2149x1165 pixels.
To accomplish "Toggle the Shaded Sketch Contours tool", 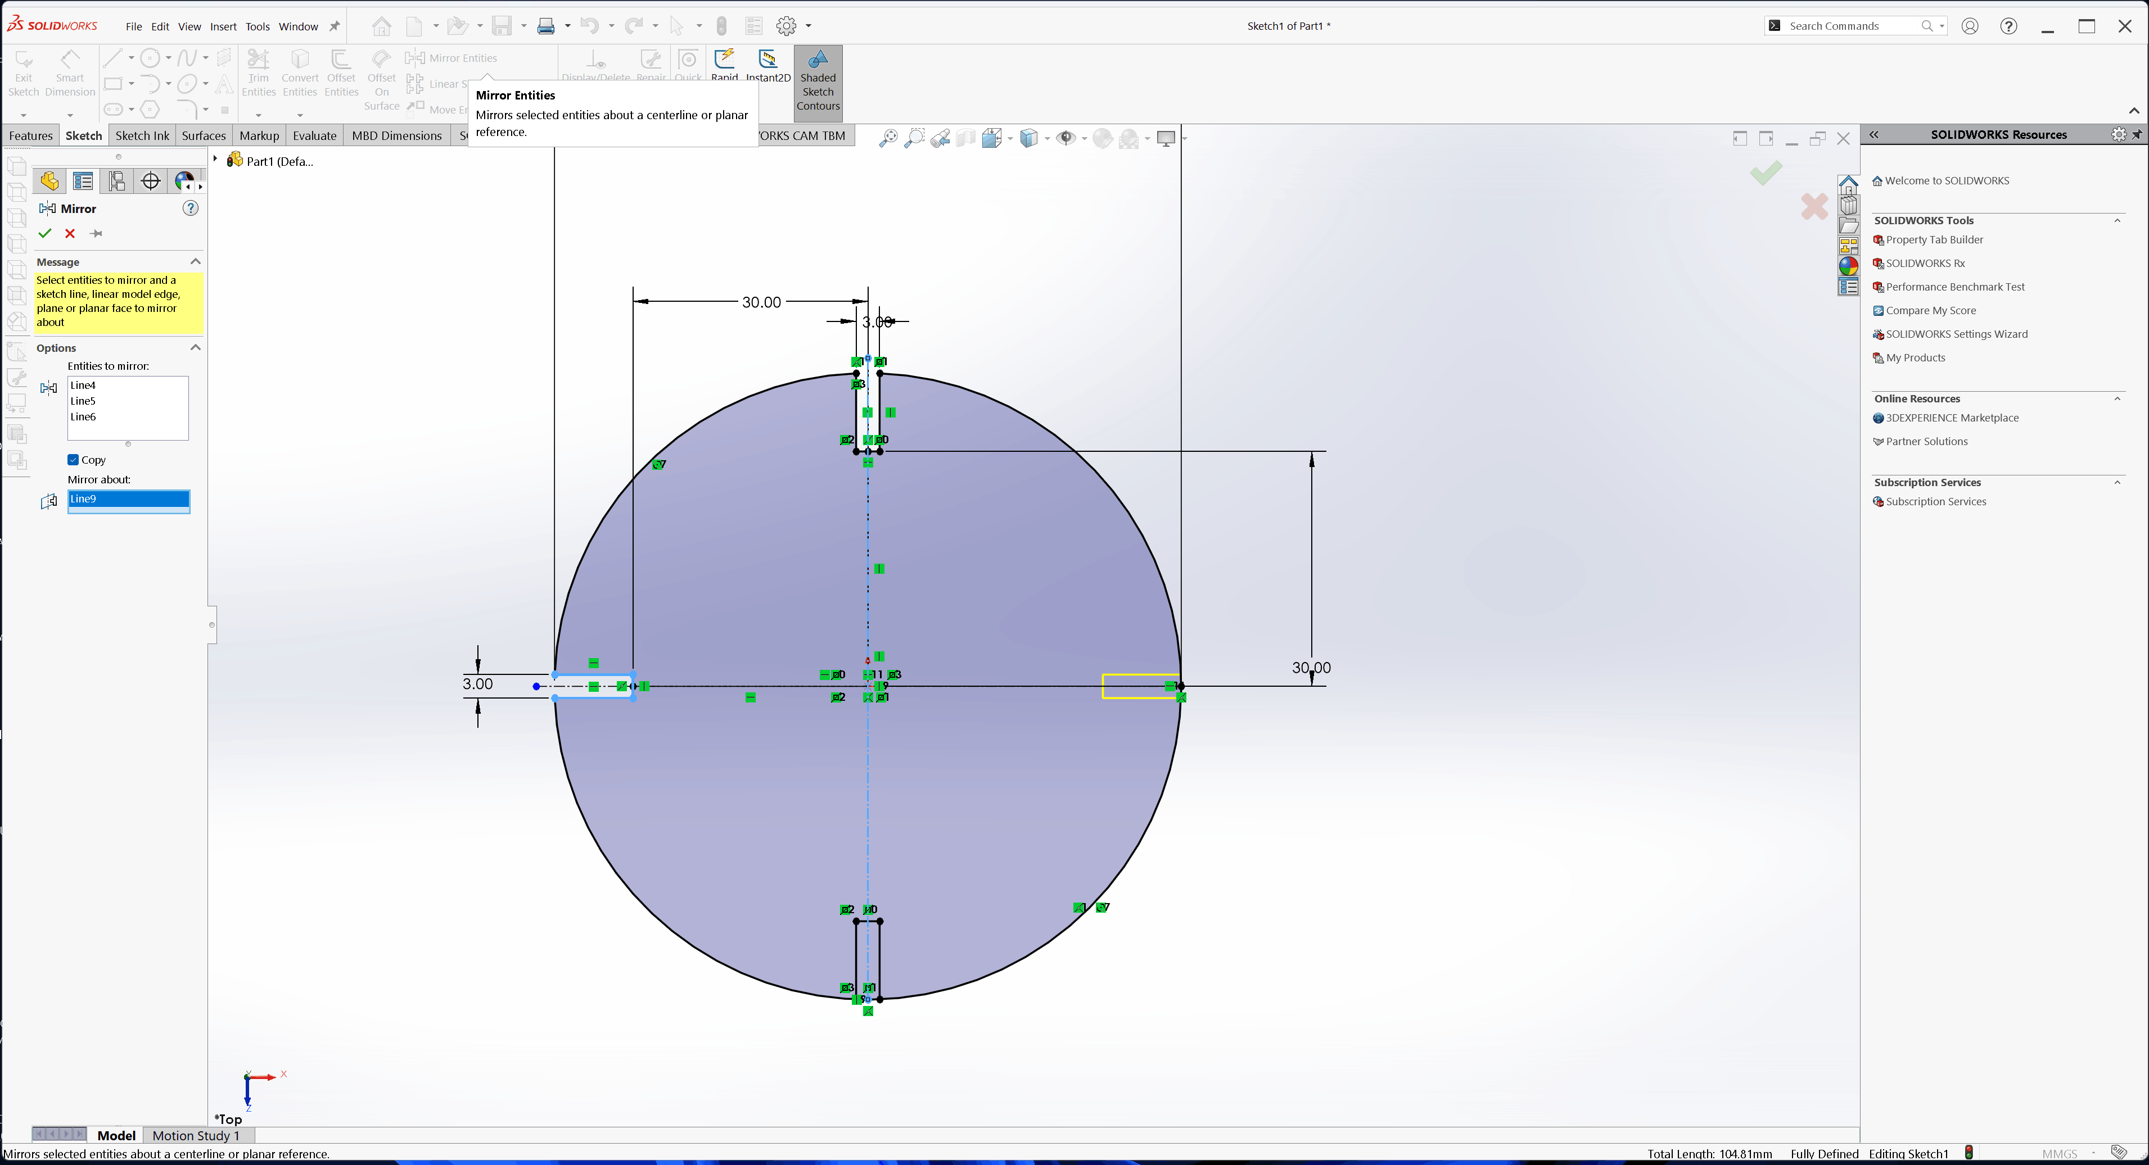I will pos(818,83).
